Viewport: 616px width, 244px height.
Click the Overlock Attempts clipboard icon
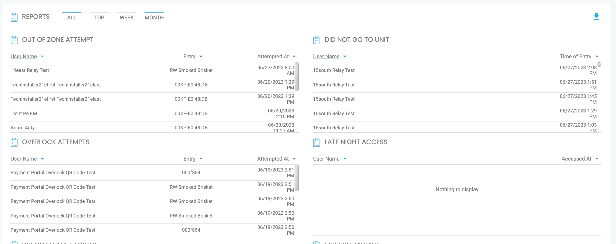(14, 142)
